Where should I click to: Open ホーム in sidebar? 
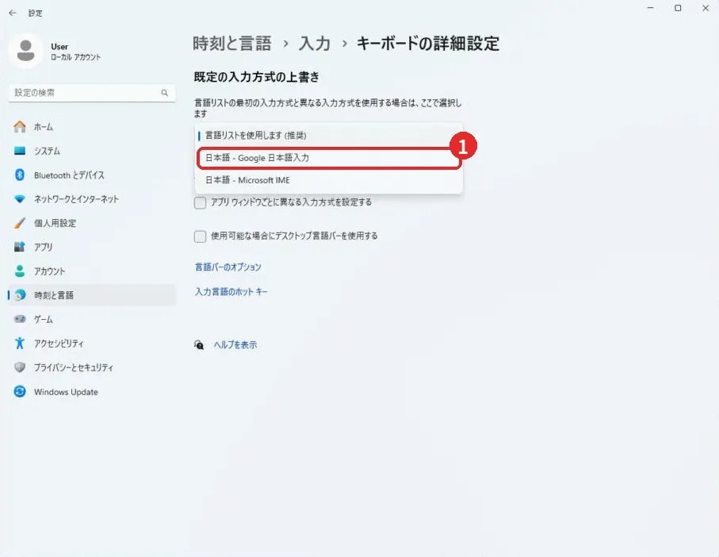click(x=92, y=127)
